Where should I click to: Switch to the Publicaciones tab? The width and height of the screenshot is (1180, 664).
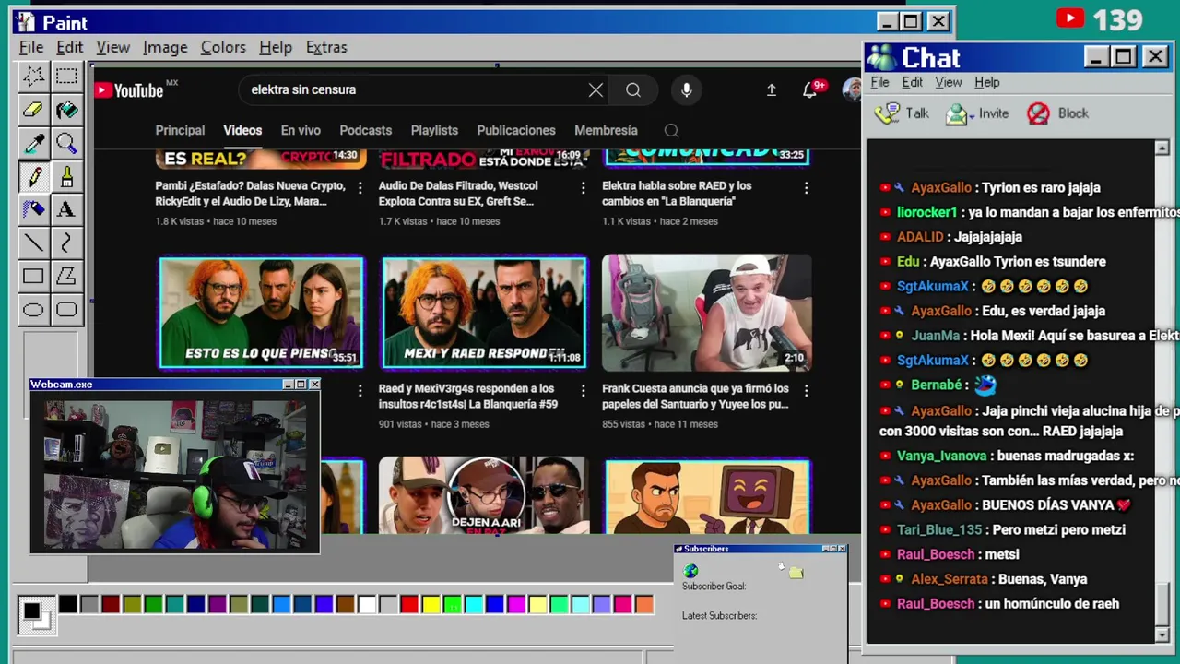516,131
